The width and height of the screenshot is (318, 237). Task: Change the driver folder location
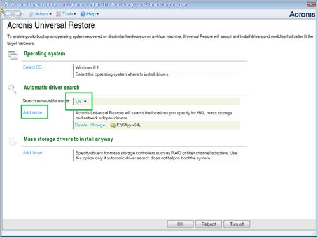(99, 125)
